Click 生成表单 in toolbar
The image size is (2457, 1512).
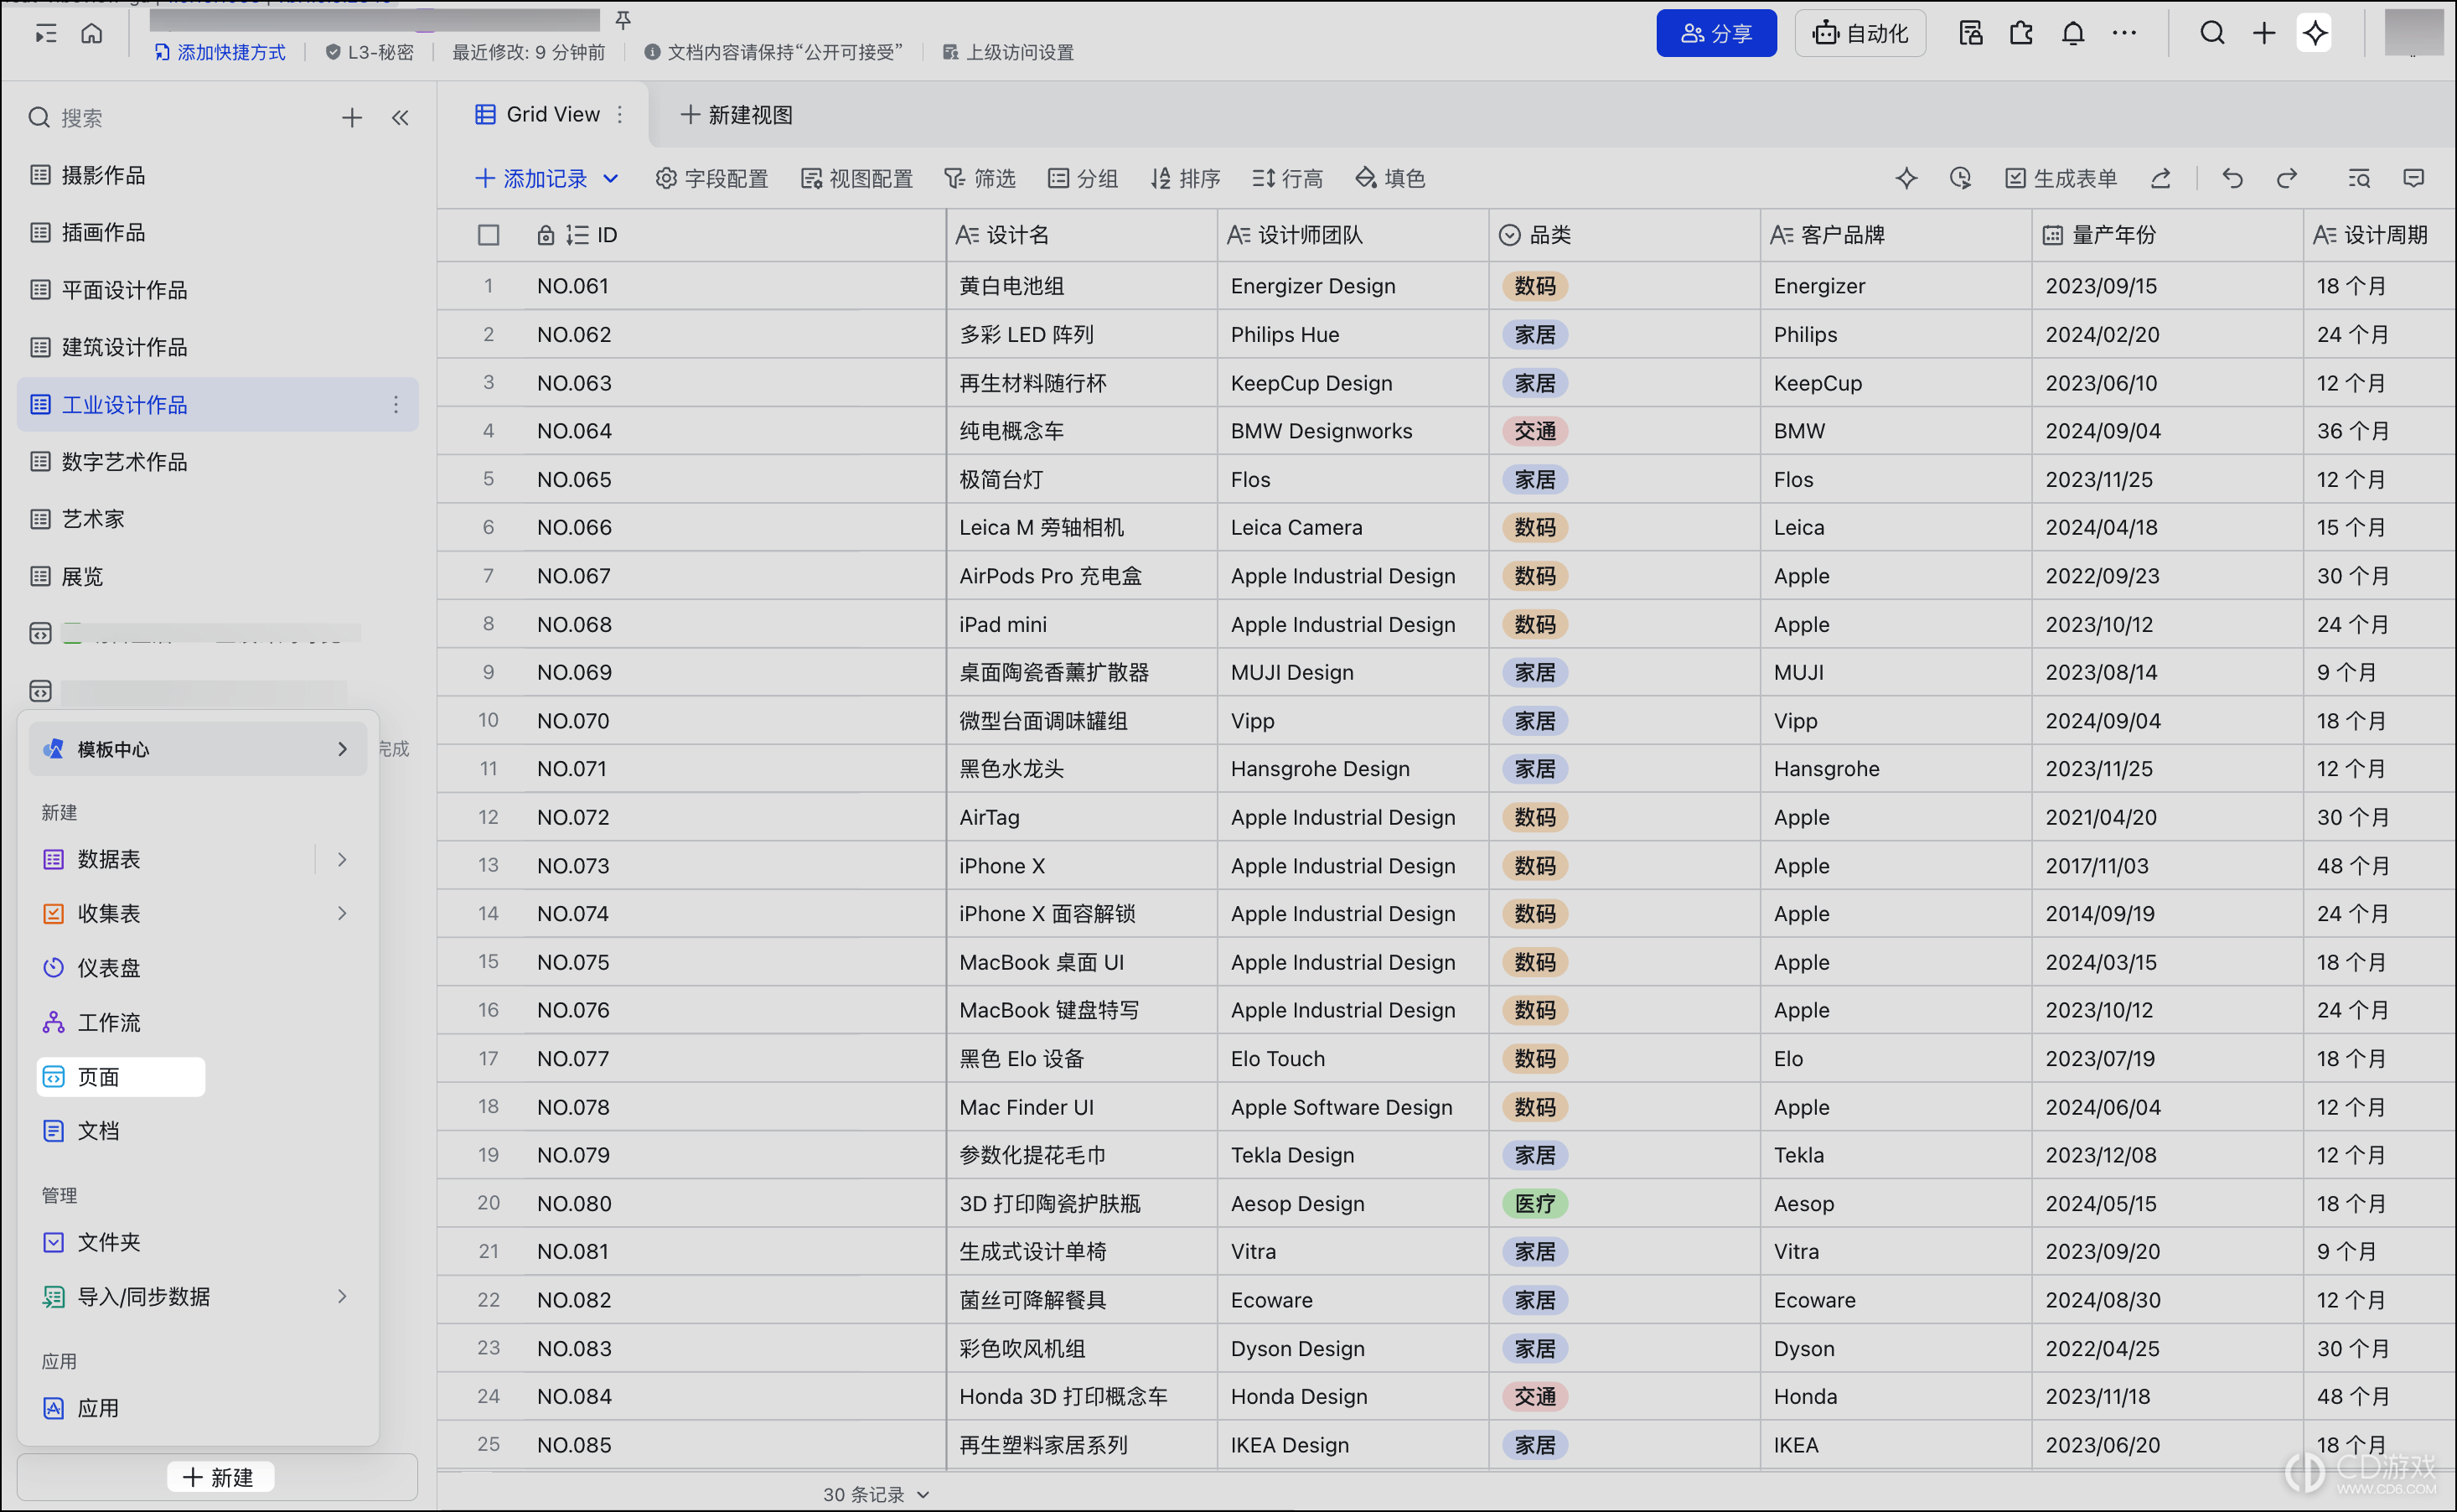(x=2061, y=179)
